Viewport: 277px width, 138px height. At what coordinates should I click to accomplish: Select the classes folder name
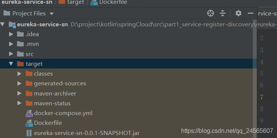(x=43, y=74)
